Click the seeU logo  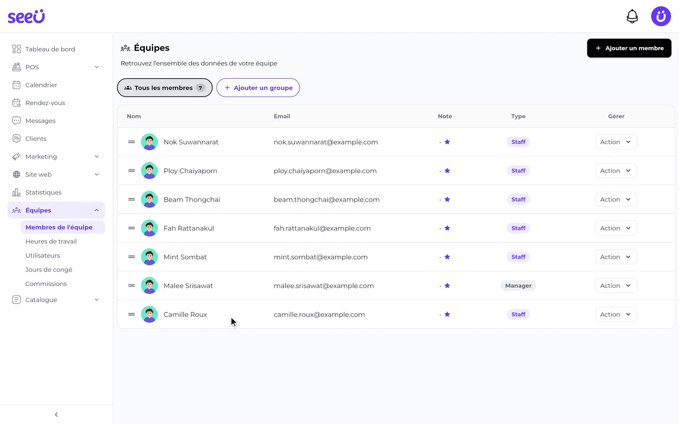[26, 16]
